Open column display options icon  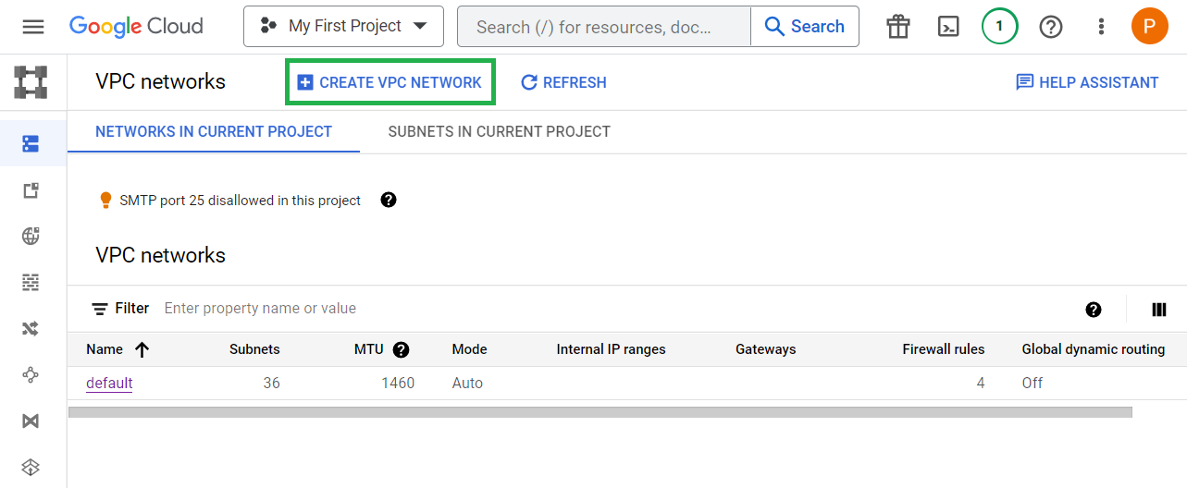pos(1159,310)
